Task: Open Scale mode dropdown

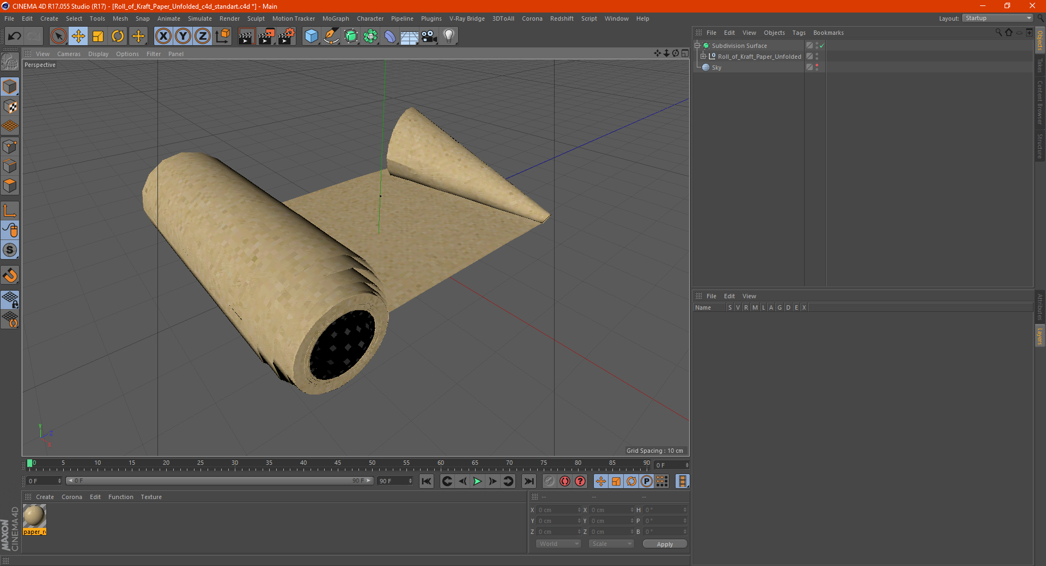Action: tap(611, 544)
